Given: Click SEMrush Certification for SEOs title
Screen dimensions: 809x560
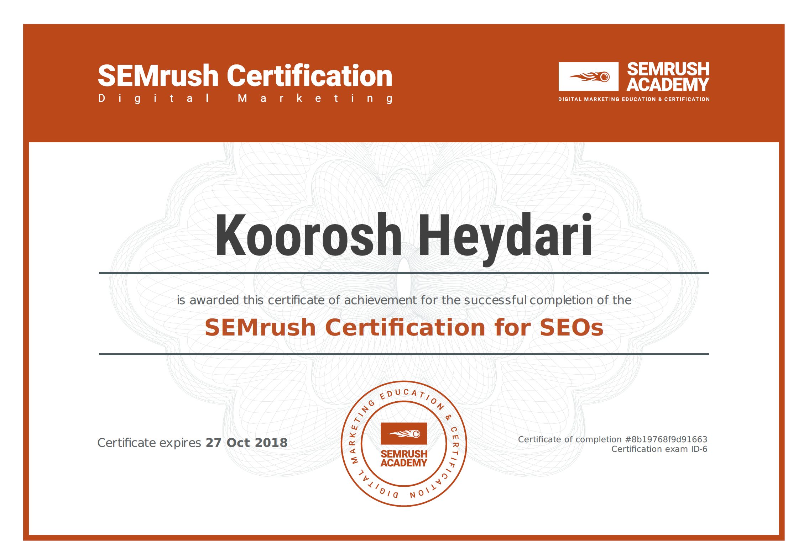Looking at the screenshot, I should click(403, 327).
